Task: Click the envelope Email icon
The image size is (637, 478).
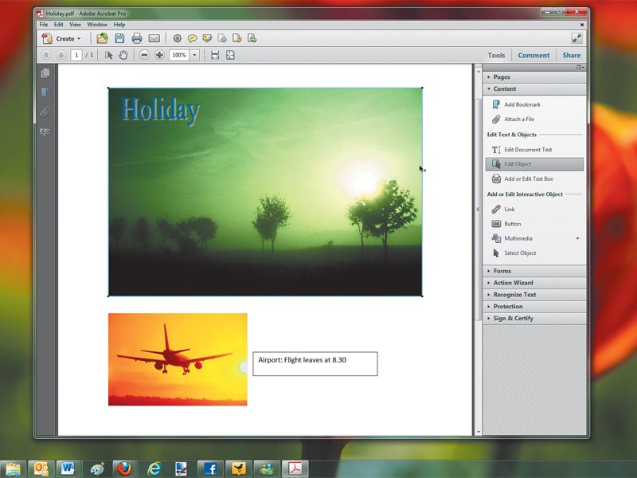Action: (x=154, y=38)
